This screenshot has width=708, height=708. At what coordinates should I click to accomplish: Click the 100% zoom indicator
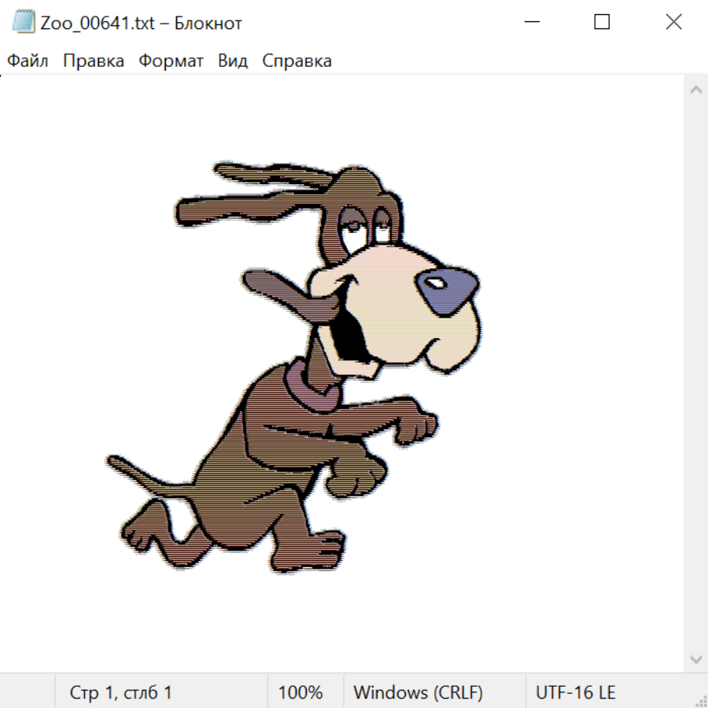[x=301, y=692]
